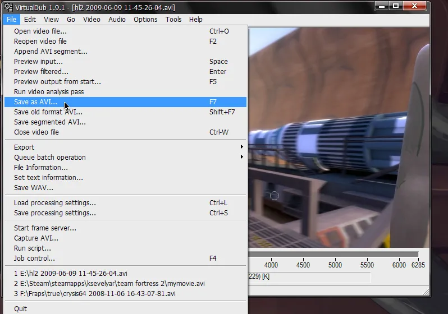Screen dimensions: 448x314
Task: Open the Audio menu
Action: pyautogui.click(x=117, y=20)
